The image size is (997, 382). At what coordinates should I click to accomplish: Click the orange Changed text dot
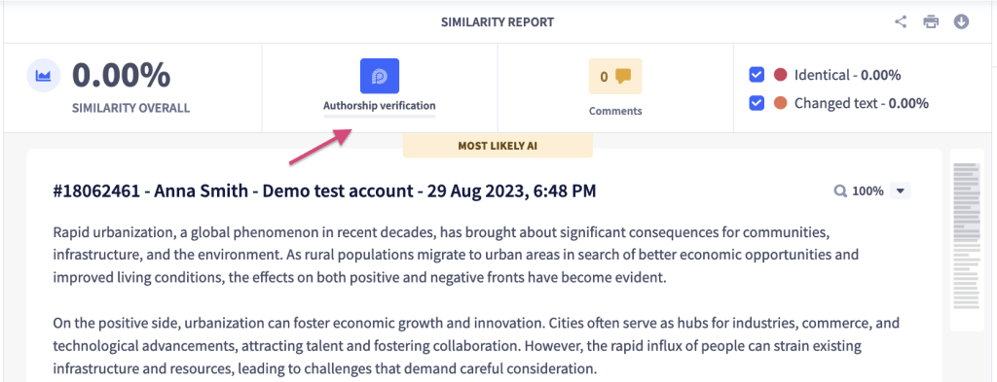780,103
